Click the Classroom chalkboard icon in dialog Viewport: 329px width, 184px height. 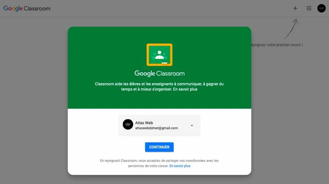pos(160,55)
